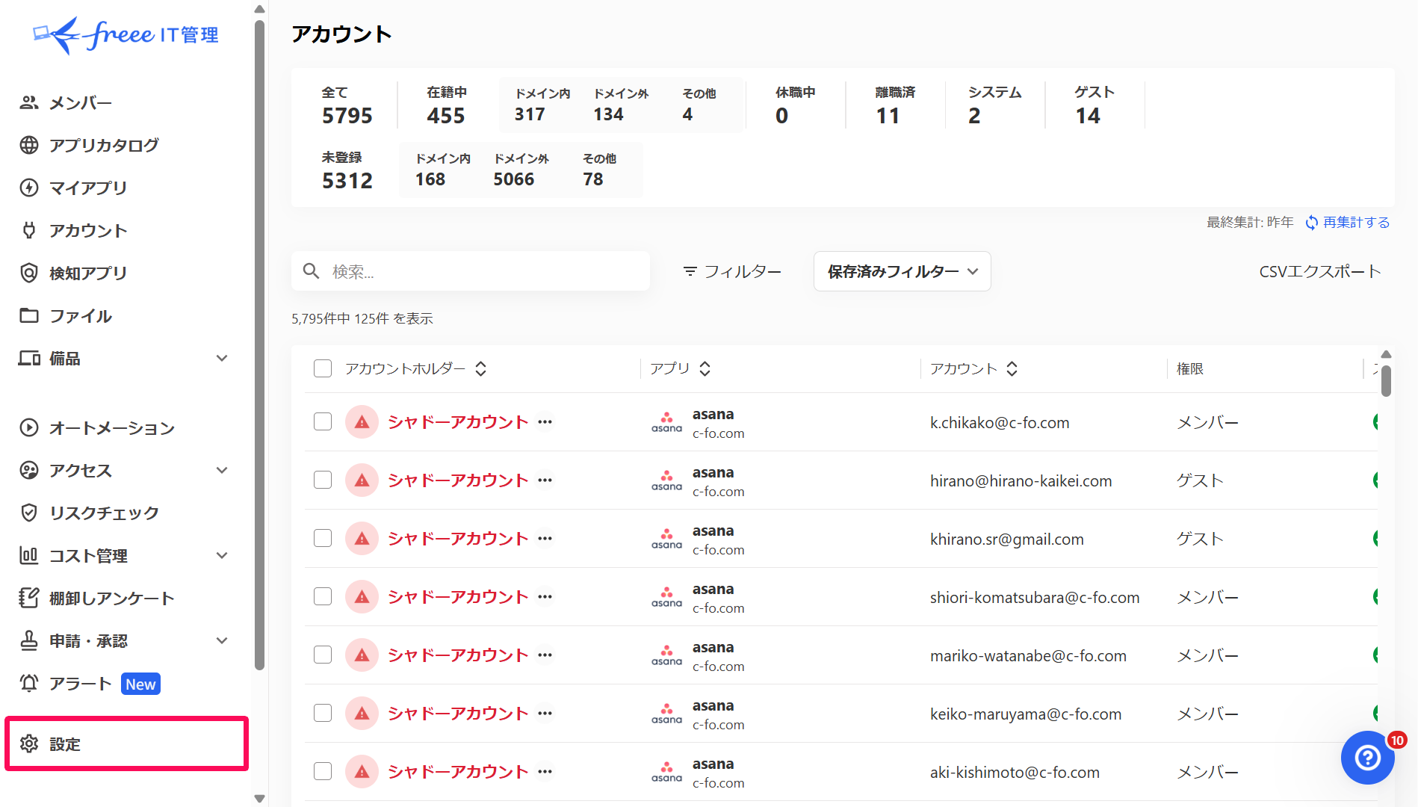Click the 備品 devices icon
The height and width of the screenshot is (807, 1418).
[29, 358]
